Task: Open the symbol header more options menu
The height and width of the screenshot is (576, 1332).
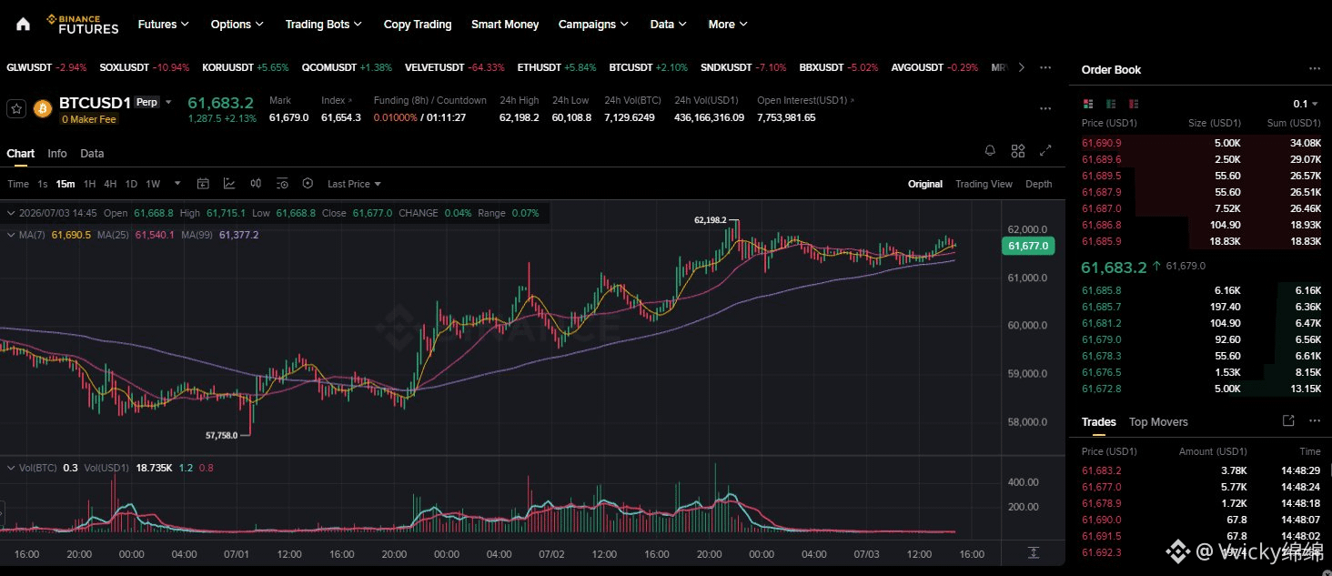Action: tap(1045, 108)
